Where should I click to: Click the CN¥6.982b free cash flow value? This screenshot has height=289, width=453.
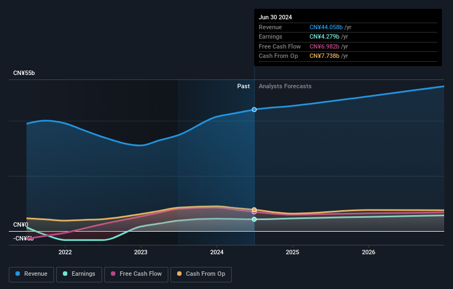tap(324, 46)
